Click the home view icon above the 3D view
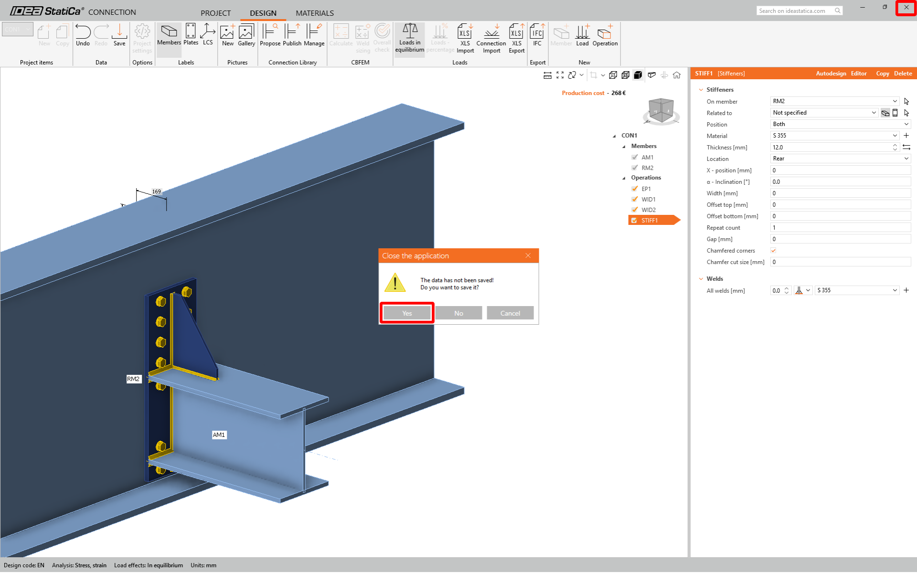917x573 pixels. pos(677,75)
